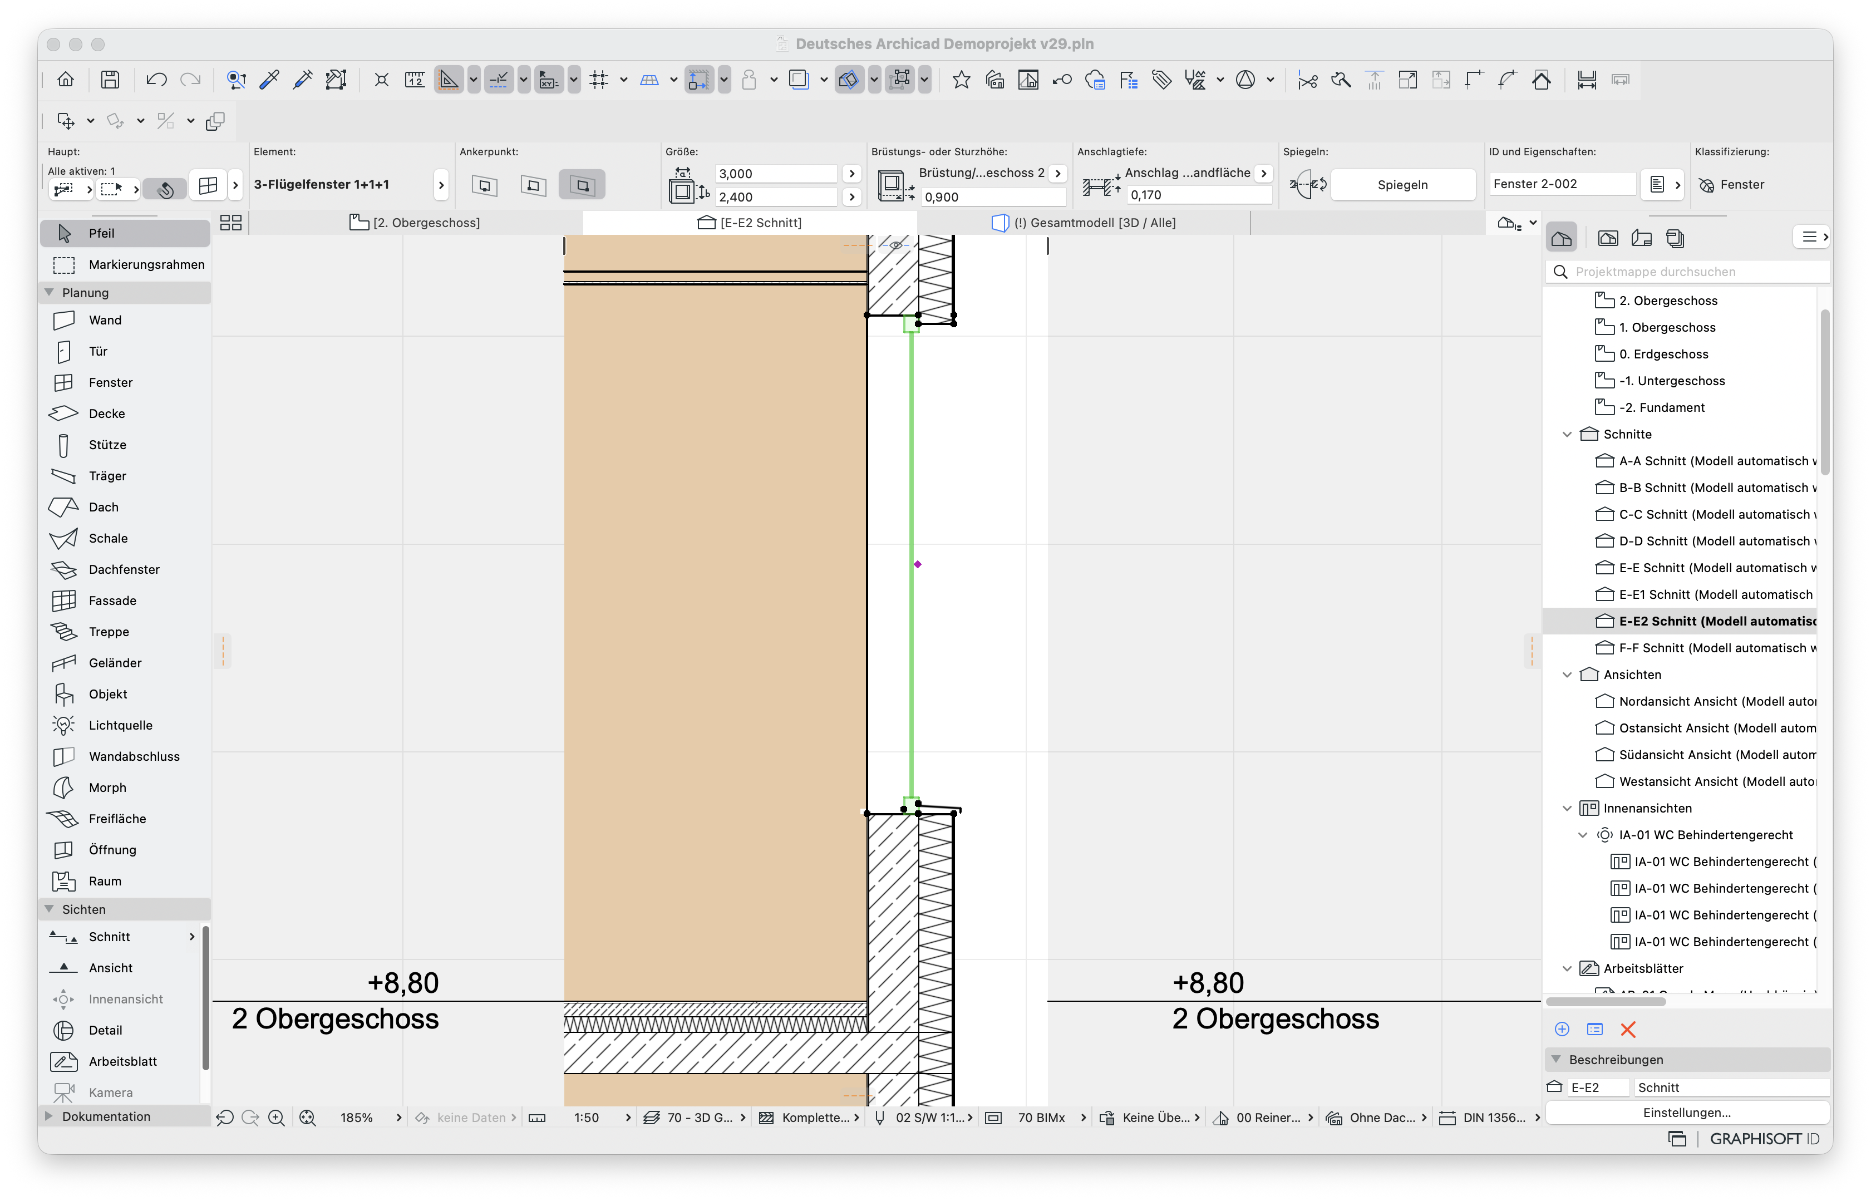Expand the Dokumentation toolbox section
1871x1201 pixels.
(49, 1117)
